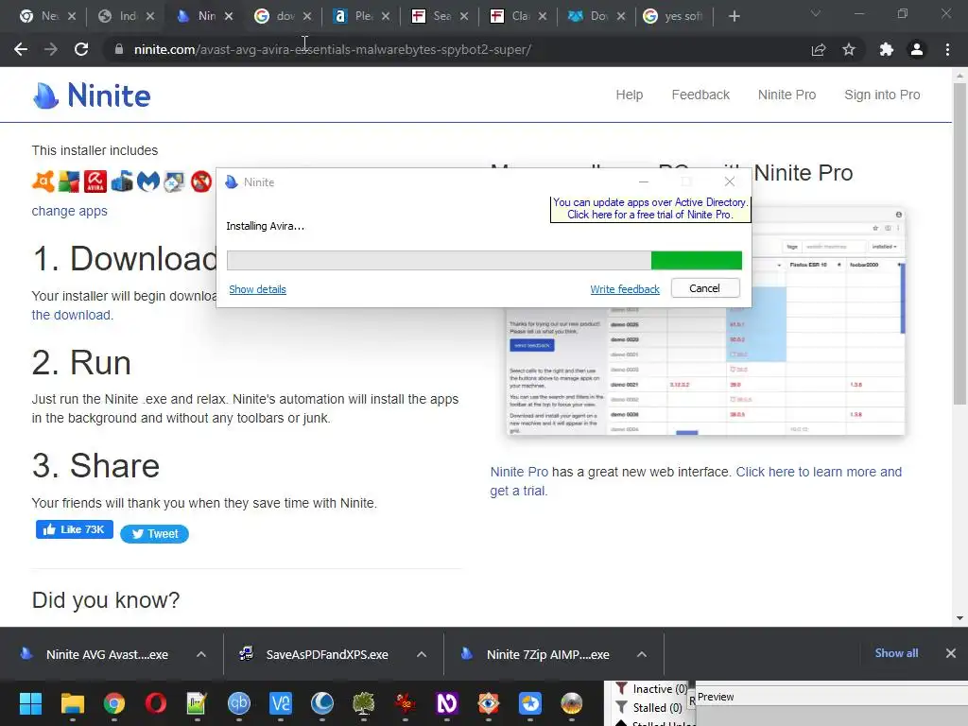This screenshot has height=726, width=968.
Task: Click the red Avira icon in installer list
Action: click(x=95, y=181)
